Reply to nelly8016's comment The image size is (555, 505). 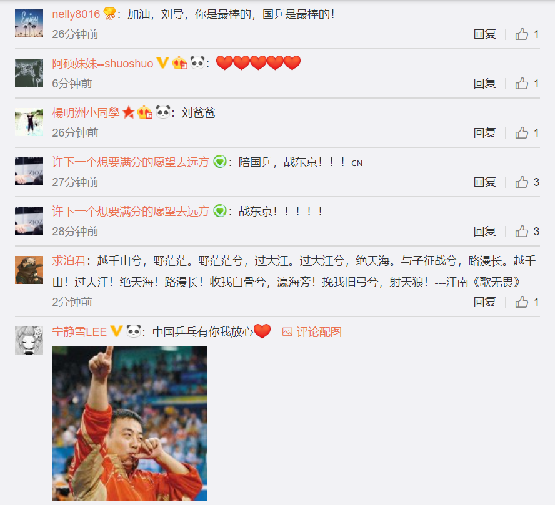(x=484, y=34)
